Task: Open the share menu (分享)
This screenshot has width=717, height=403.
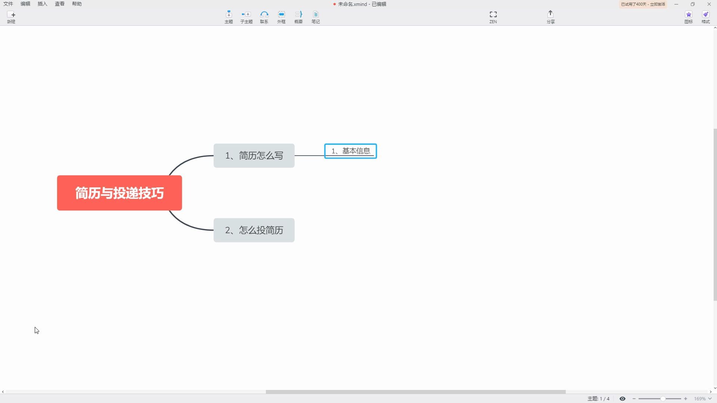Action: click(x=550, y=17)
